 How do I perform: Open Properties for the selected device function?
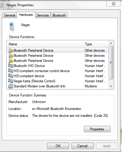click(x=97, y=129)
